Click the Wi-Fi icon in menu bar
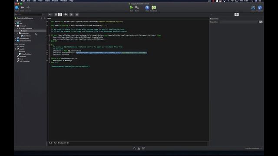Screen dimensions: 278x156 (232, 1)
